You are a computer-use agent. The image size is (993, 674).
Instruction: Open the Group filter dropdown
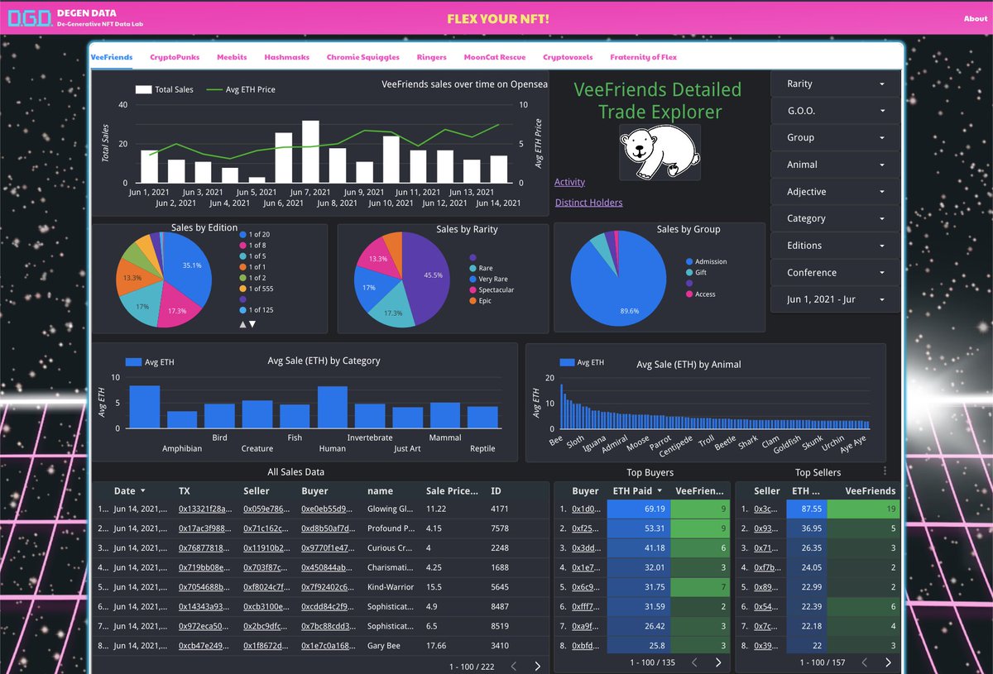(x=835, y=137)
